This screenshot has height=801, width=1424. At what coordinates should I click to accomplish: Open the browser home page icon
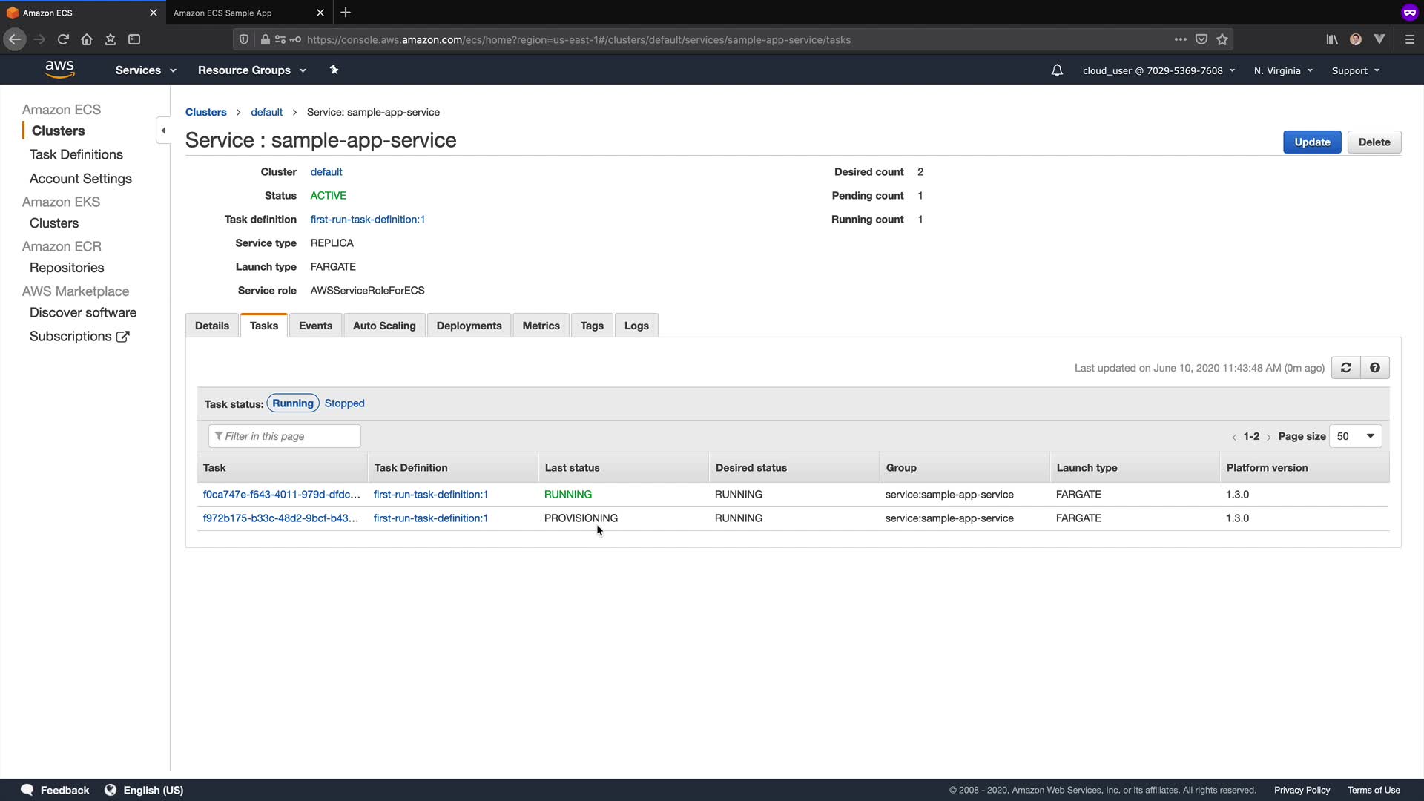pos(87,39)
